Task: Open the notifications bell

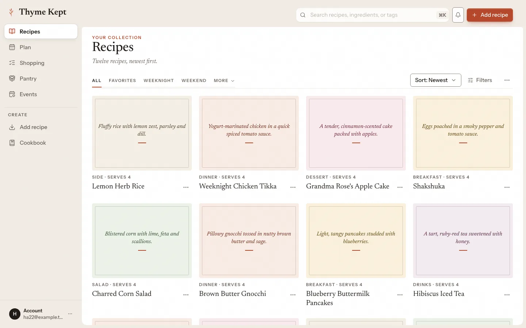Action: [458, 15]
